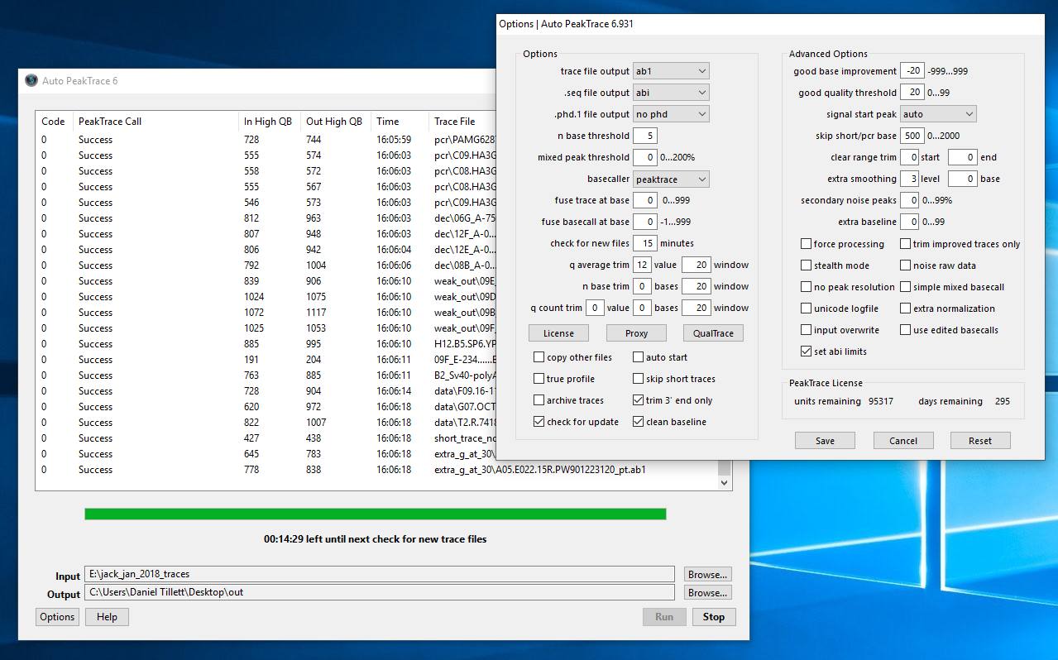This screenshot has height=660, width=1058.
Task: Click the fuse basecall at base field
Action: [645, 222]
